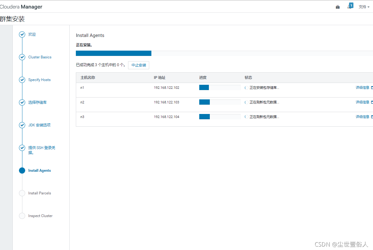This screenshot has width=373, height=250.
Task: Open running commands notification icon
Action: tap(350, 6)
